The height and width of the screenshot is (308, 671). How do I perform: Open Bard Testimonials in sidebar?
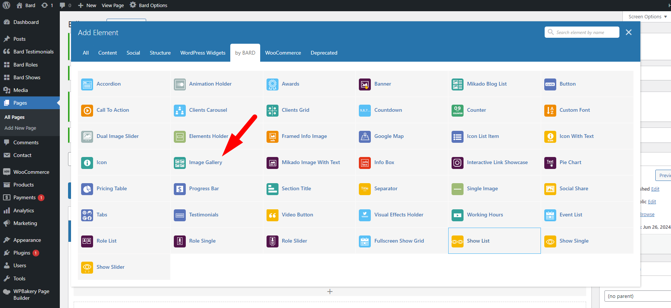tap(30, 52)
